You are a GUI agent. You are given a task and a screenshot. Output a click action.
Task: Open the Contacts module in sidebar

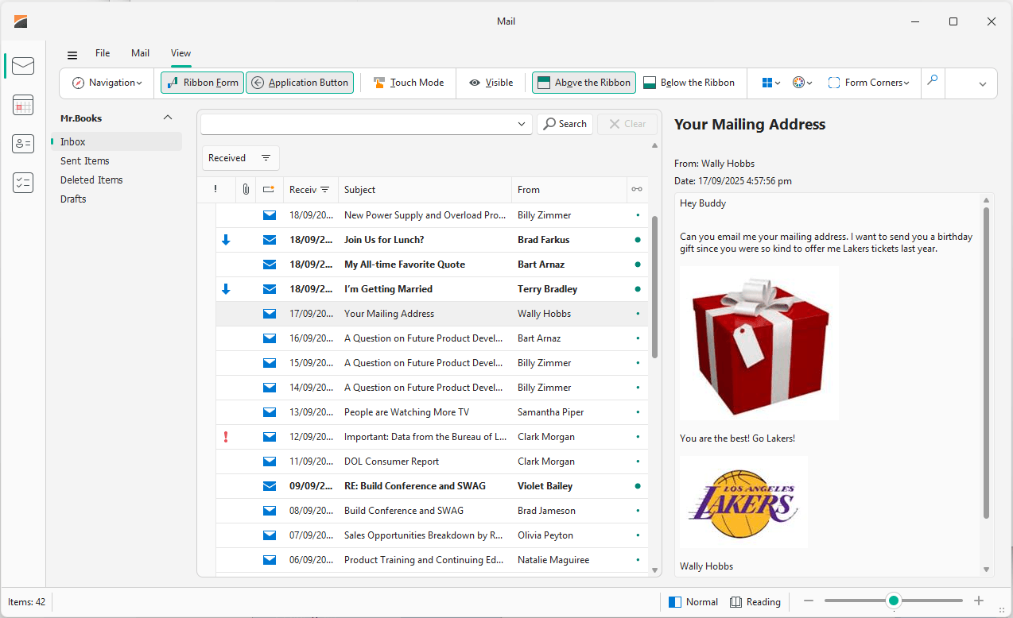[23, 144]
